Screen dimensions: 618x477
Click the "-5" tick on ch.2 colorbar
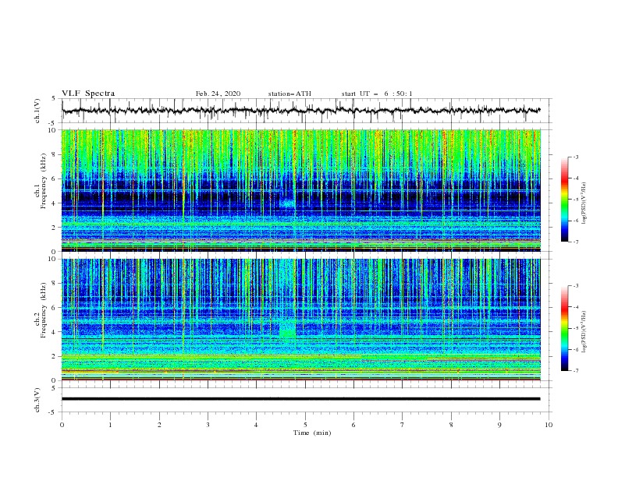[x=575, y=328]
